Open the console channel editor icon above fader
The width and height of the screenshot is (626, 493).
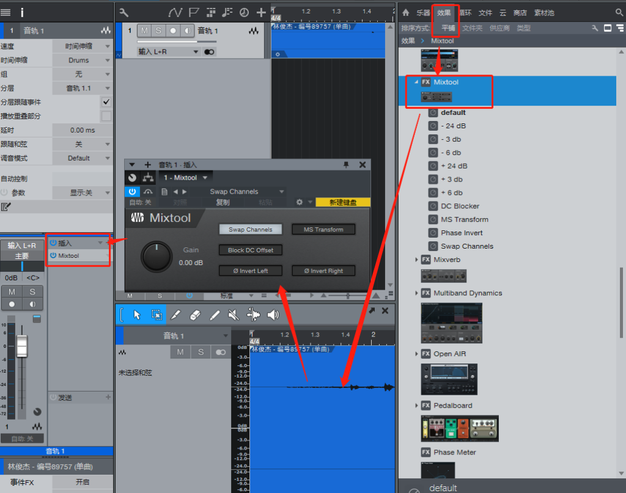37,318
